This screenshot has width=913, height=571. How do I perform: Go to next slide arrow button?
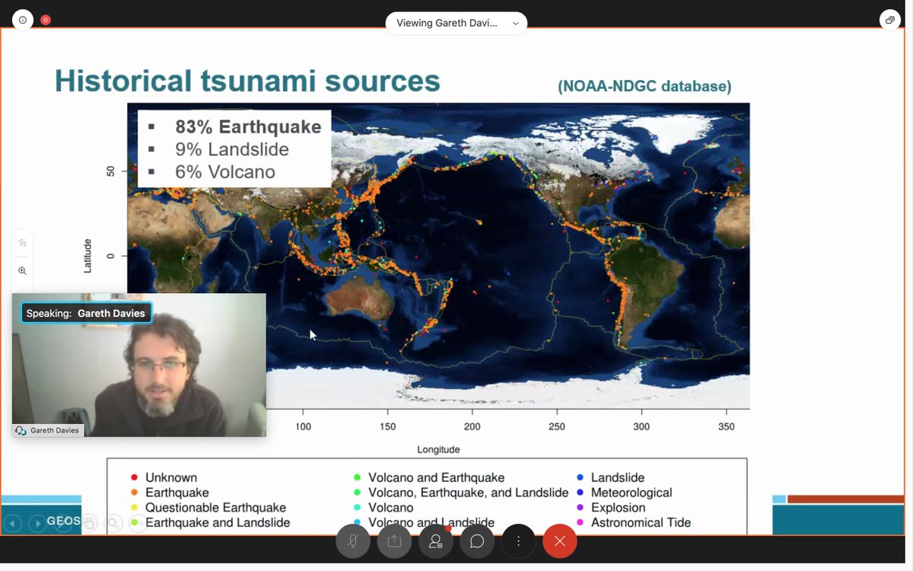[x=37, y=524]
